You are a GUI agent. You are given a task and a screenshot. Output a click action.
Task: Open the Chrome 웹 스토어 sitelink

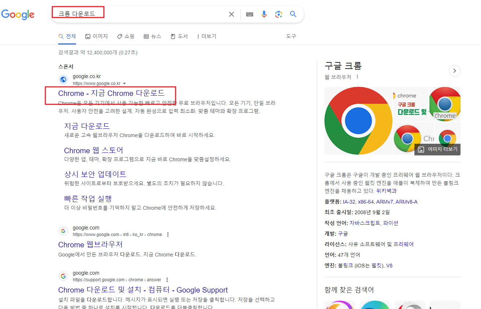point(94,150)
